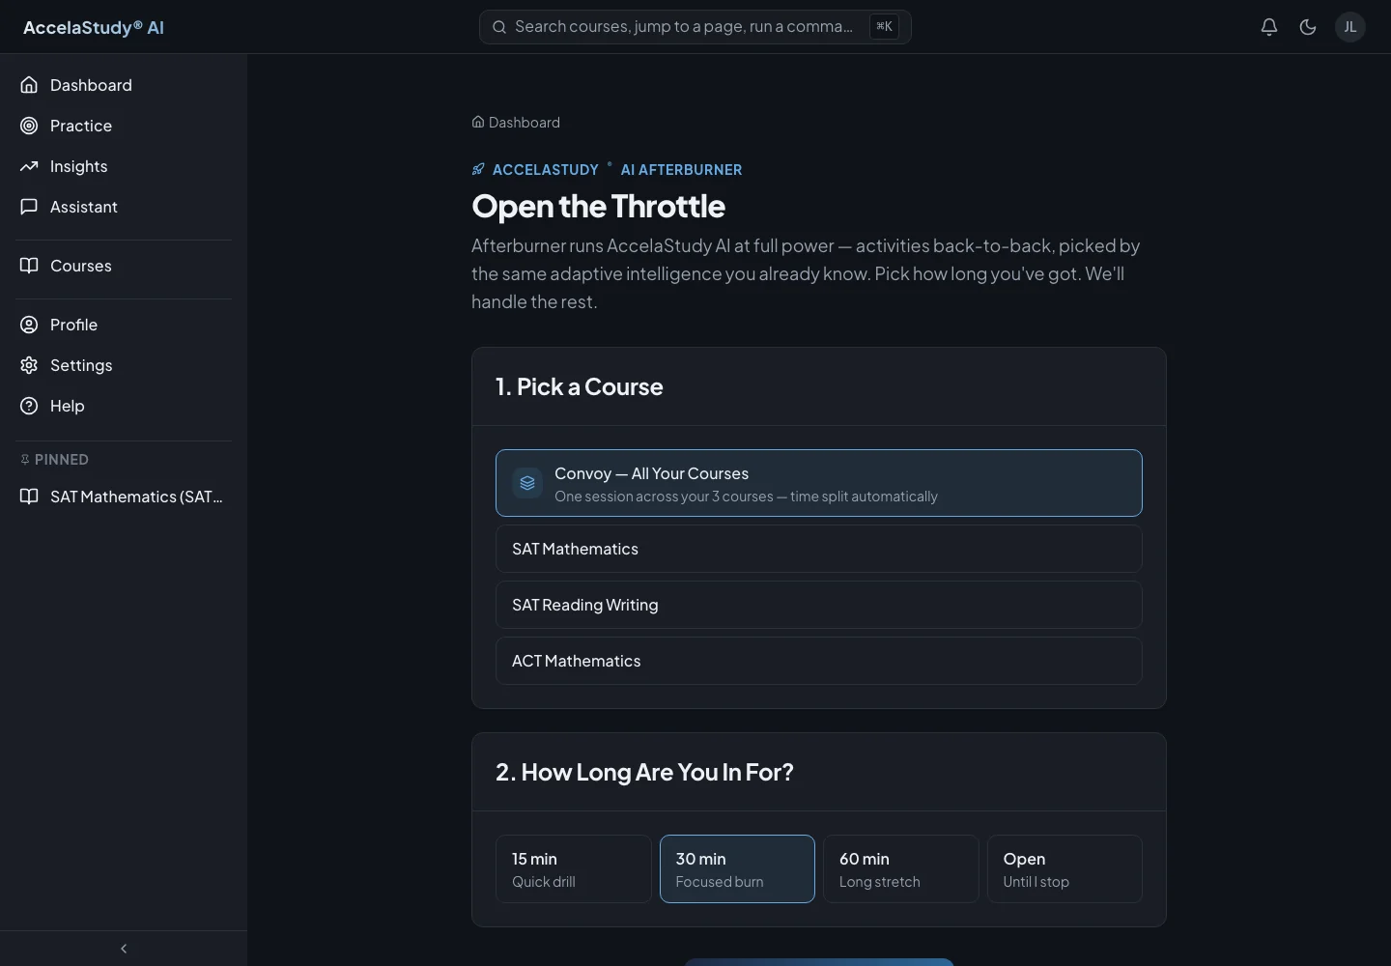Collapse the sidebar with chevron
The image size is (1391, 966).
124,949
